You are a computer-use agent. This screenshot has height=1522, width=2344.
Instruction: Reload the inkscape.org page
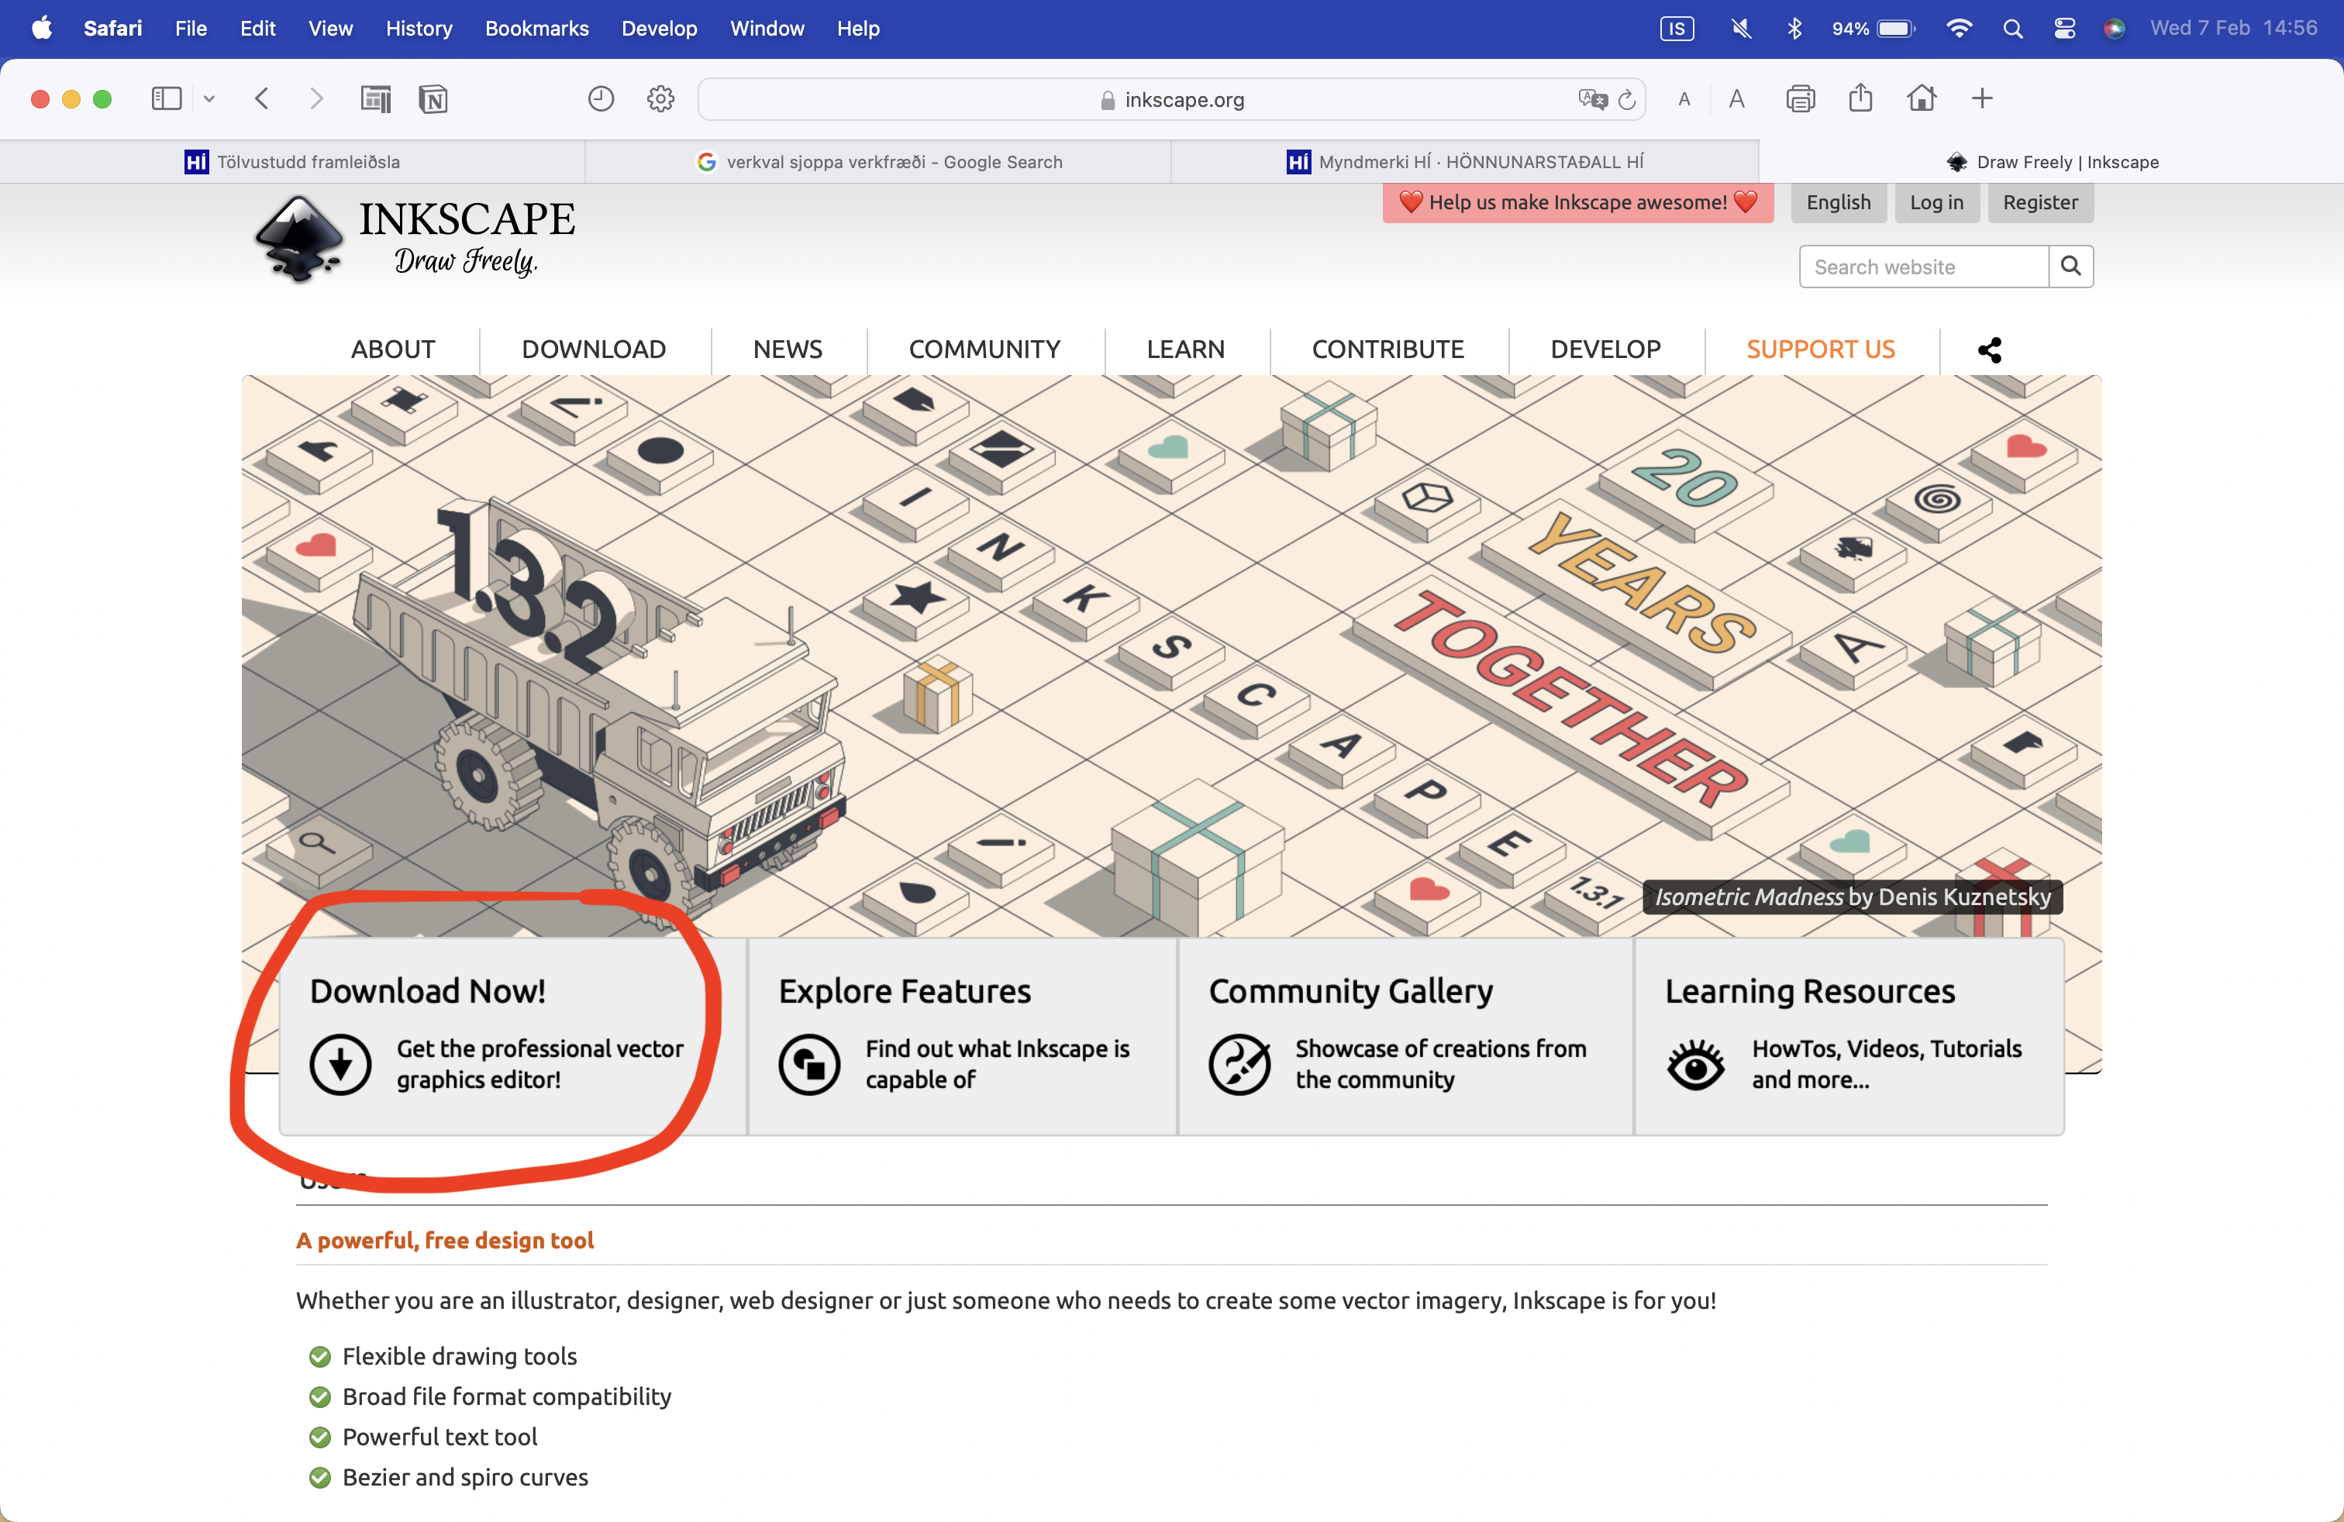click(1627, 99)
